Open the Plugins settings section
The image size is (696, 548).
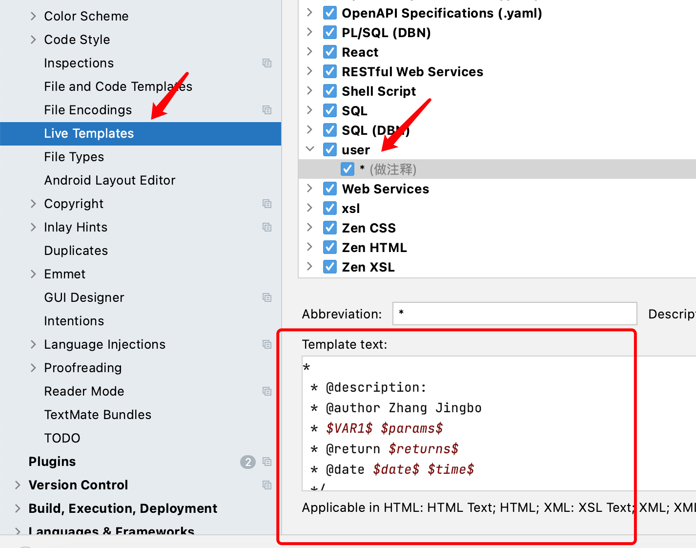tap(52, 462)
